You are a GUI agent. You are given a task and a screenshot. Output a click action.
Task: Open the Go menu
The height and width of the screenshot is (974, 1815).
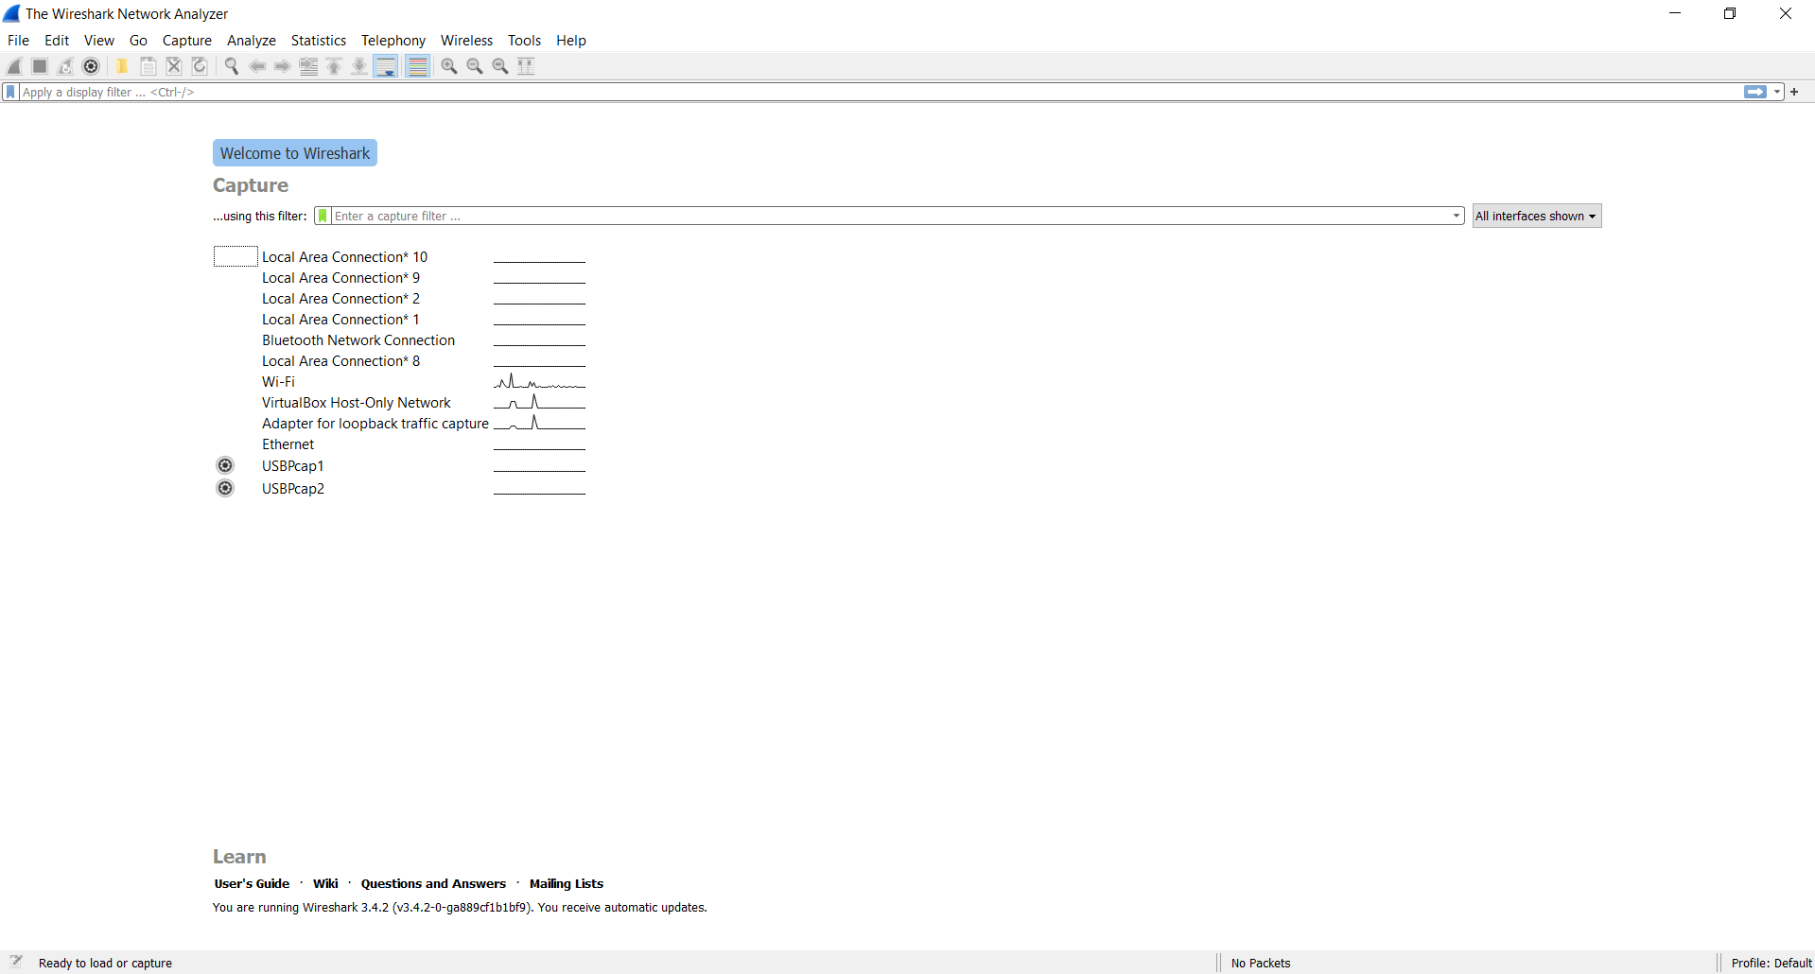tap(138, 40)
